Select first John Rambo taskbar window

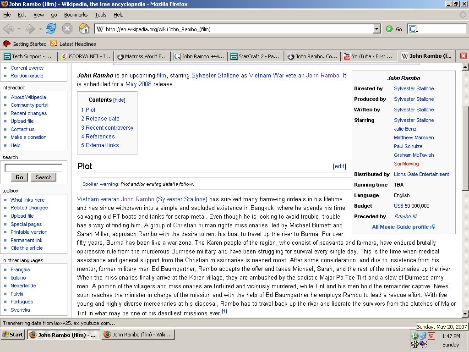(x=63, y=335)
